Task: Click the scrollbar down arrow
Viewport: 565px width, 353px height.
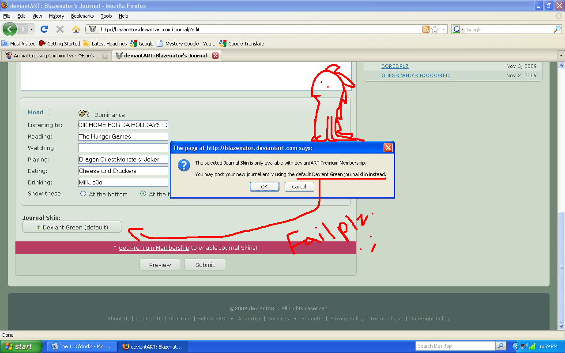Action: point(561,327)
